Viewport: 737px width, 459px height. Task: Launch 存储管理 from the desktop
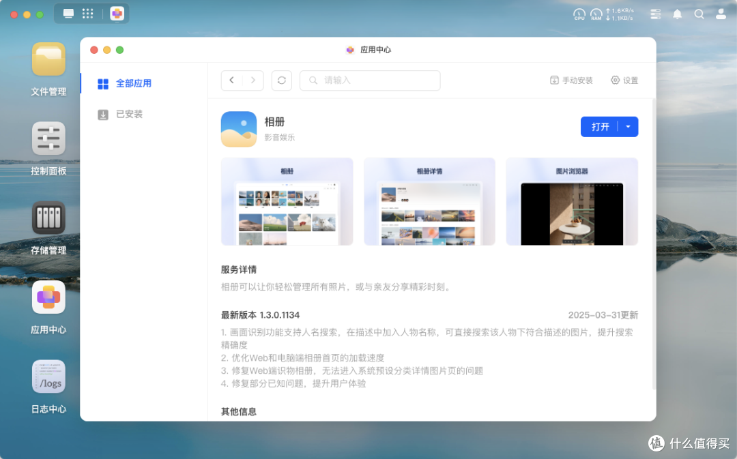[48, 218]
